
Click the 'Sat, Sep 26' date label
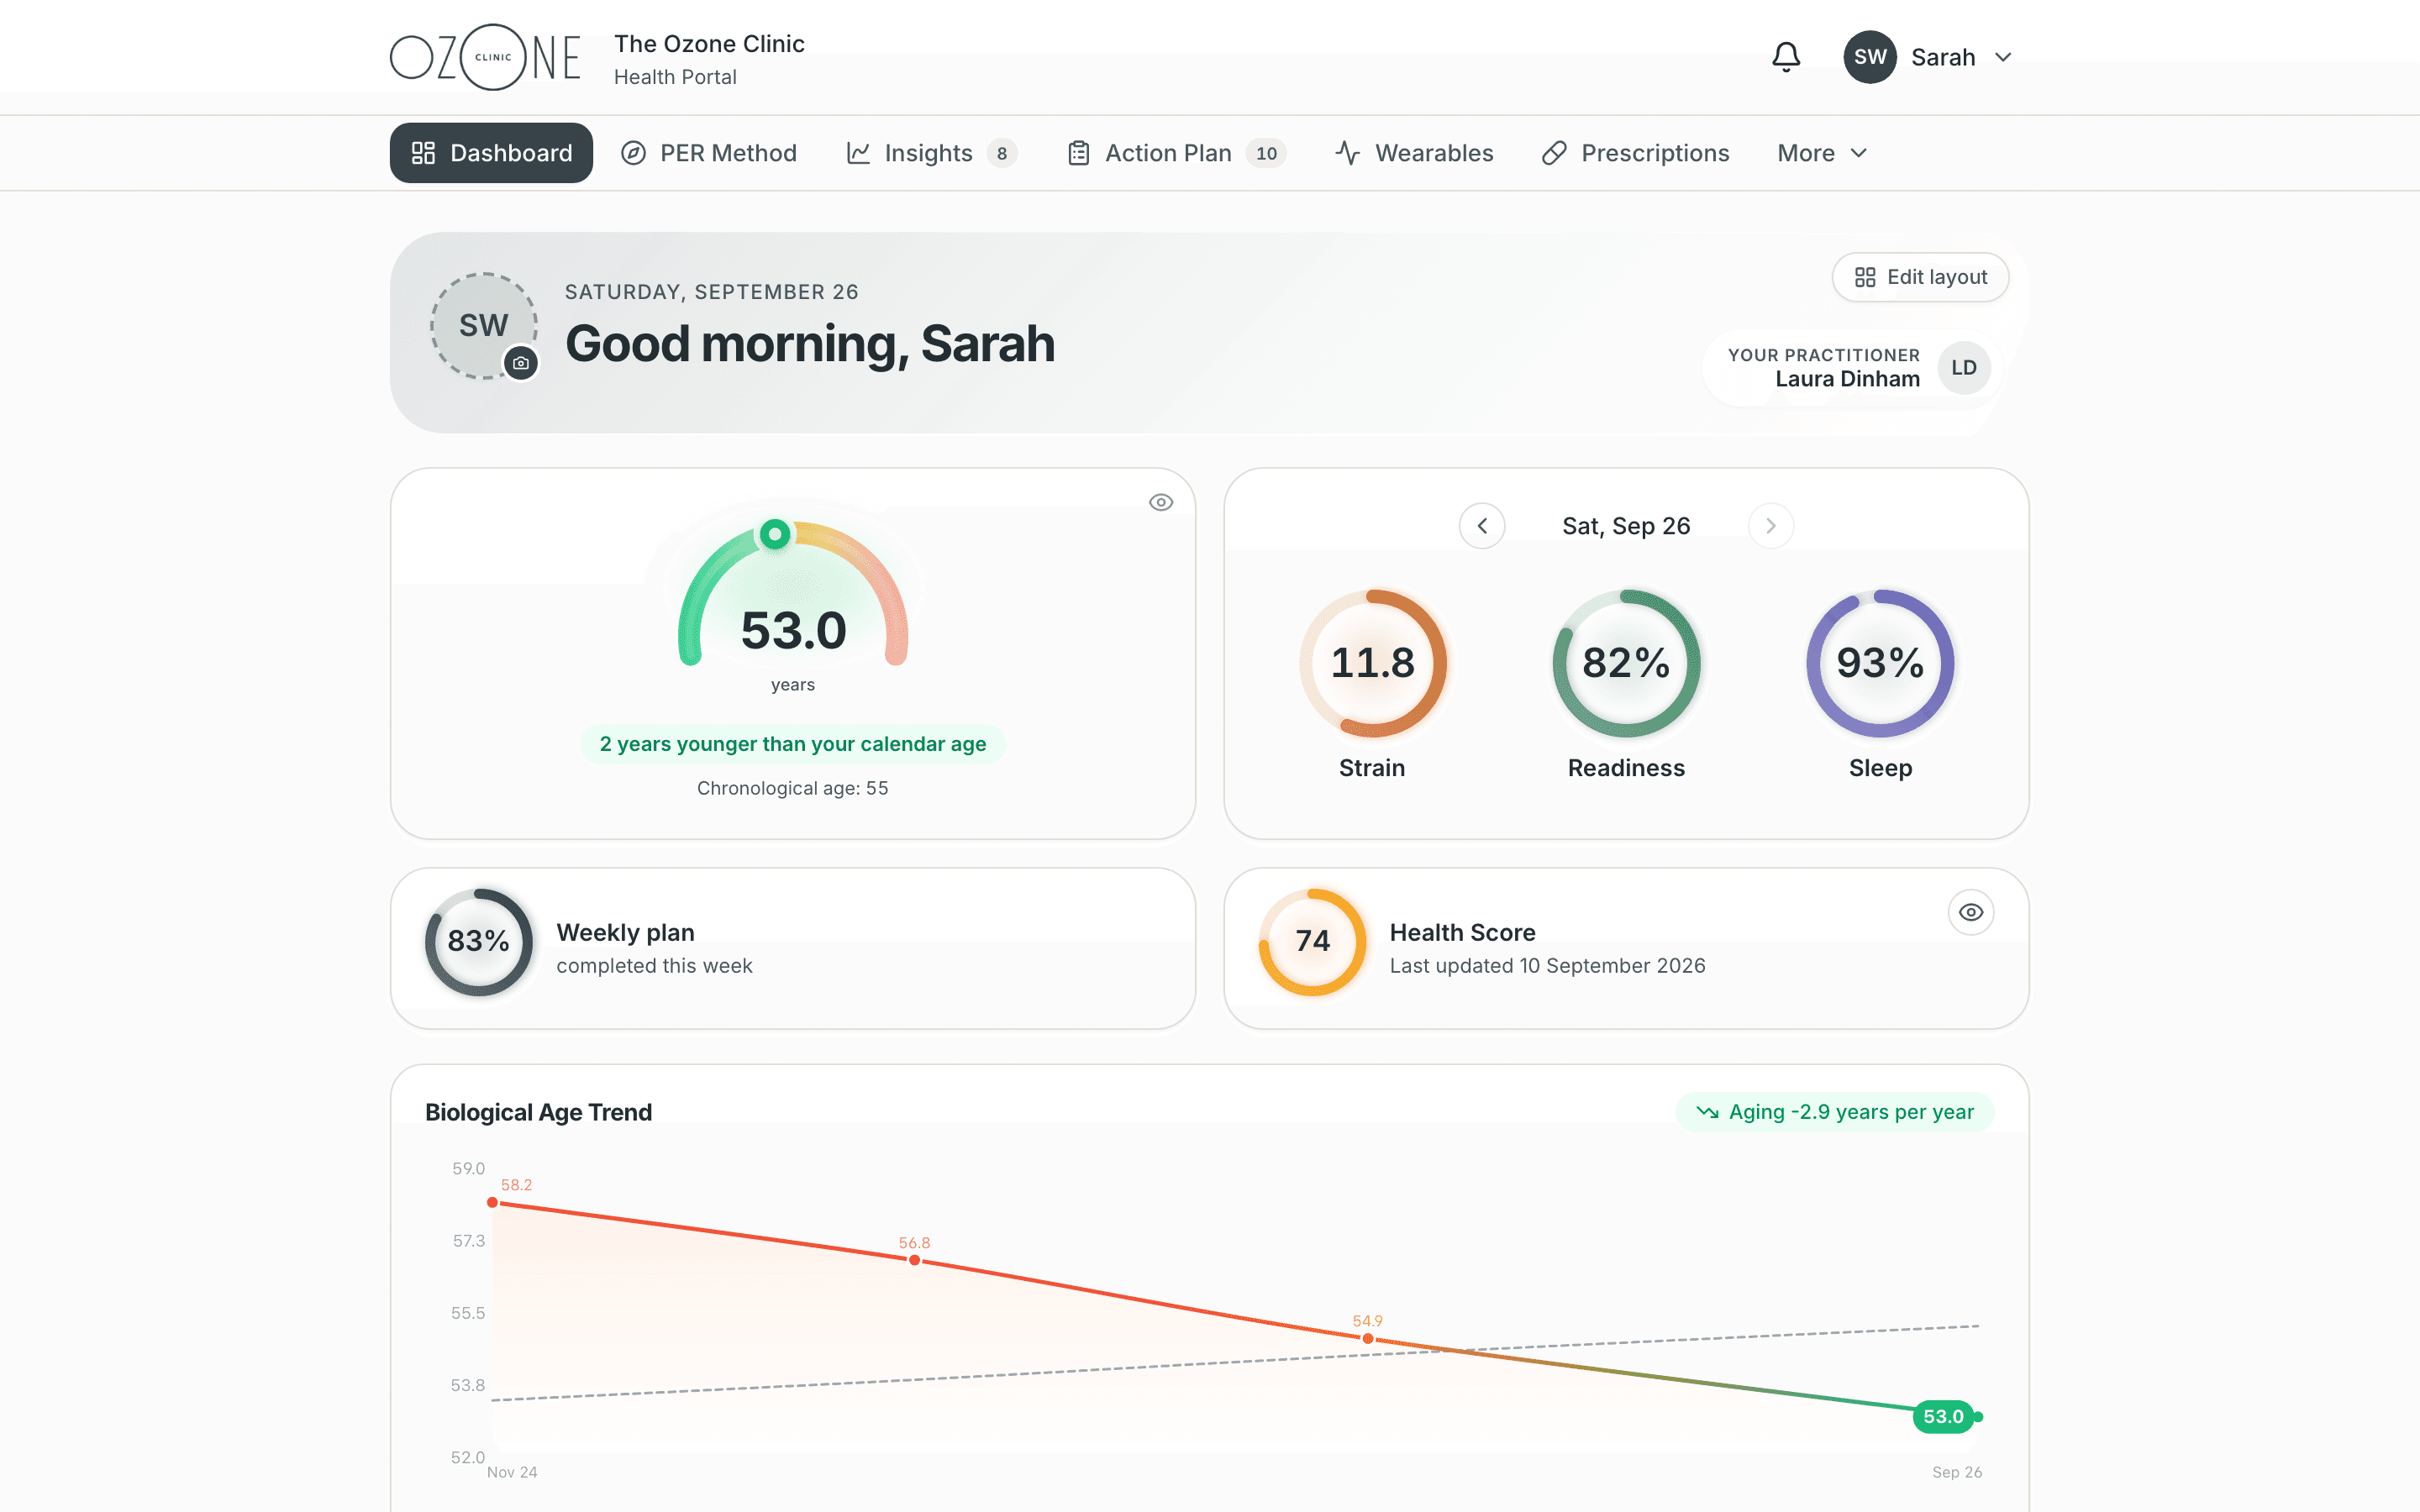(1626, 526)
